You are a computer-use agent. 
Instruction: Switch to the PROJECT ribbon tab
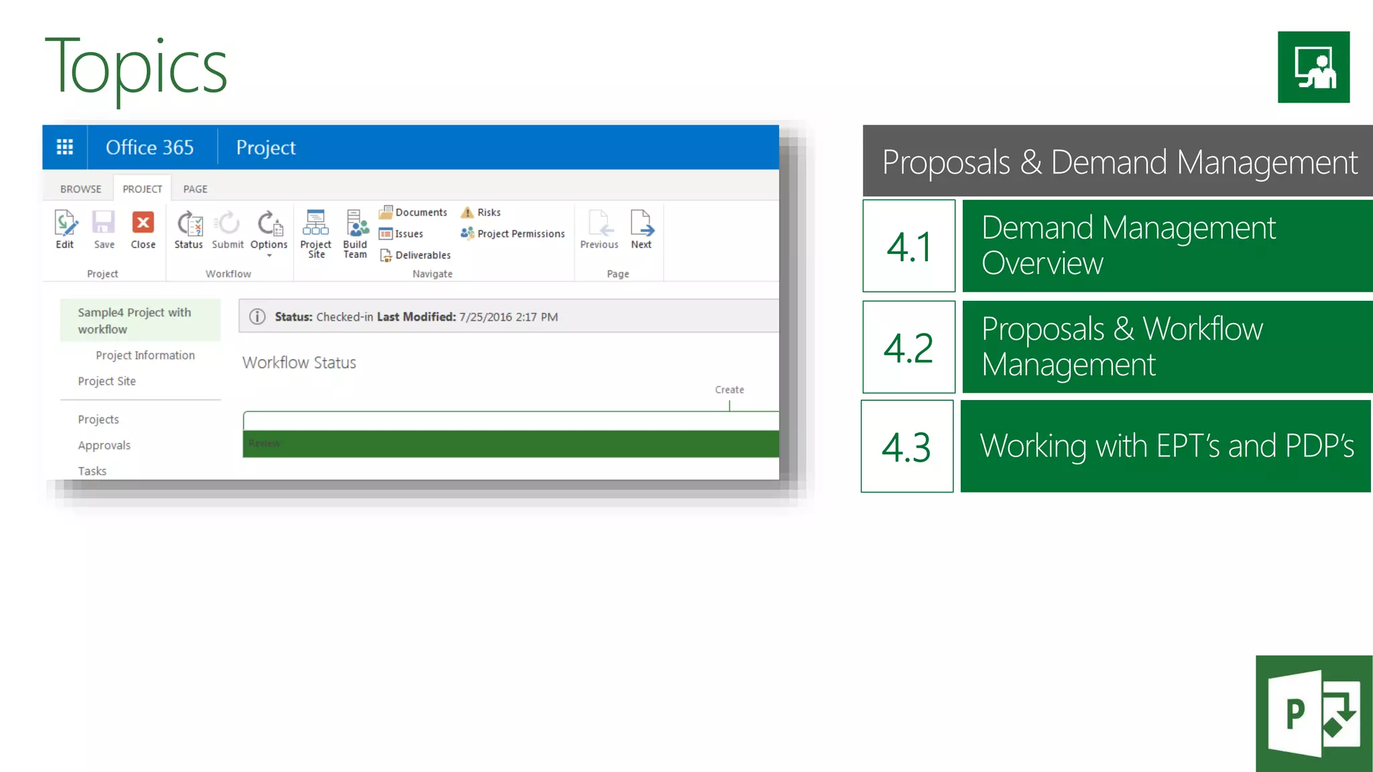coord(142,189)
